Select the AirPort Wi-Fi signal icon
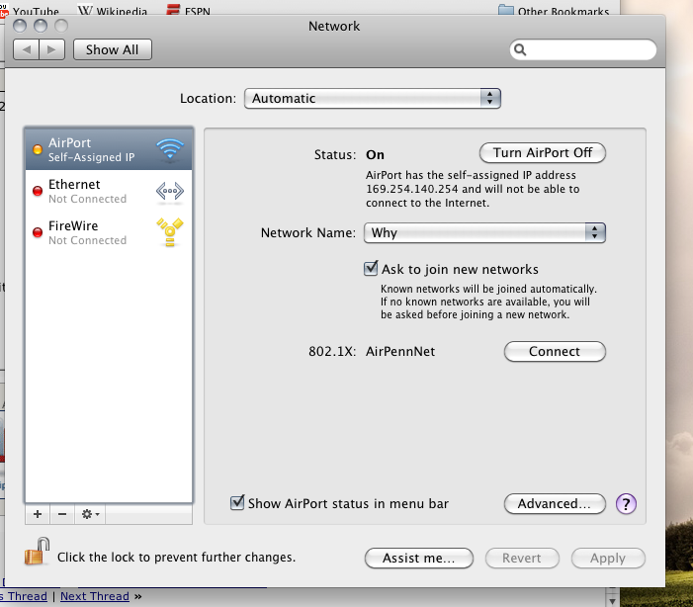 (170, 149)
